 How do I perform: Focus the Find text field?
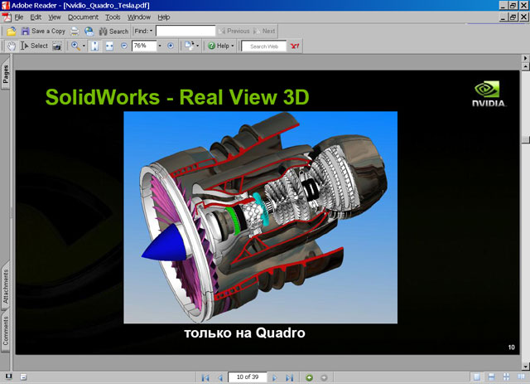coord(185,31)
